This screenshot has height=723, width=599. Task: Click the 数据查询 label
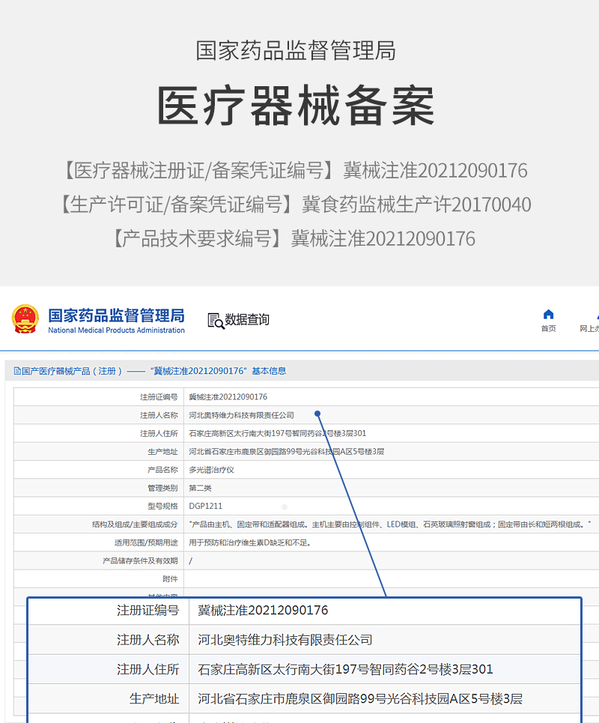247,319
